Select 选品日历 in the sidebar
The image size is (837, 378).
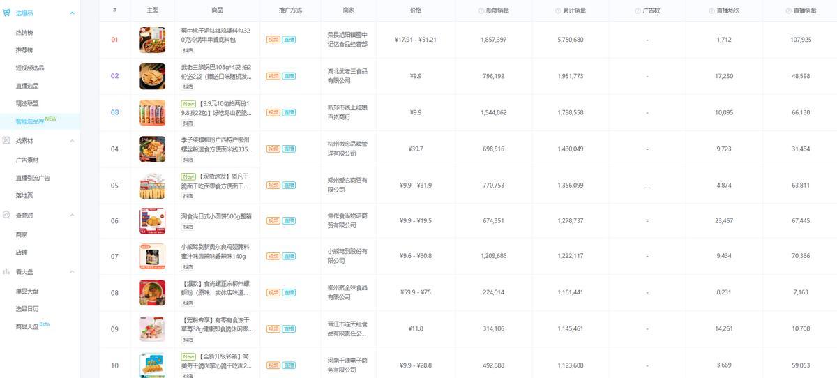pos(27,309)
